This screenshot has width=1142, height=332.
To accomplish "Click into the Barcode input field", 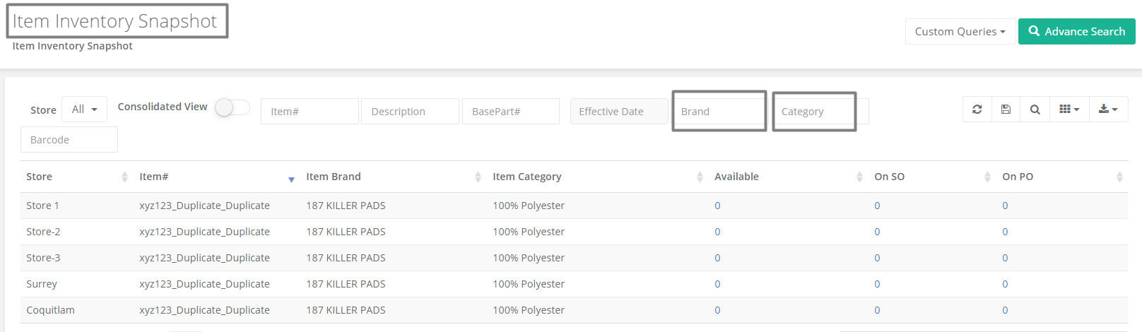I will [x=69, y=140].
